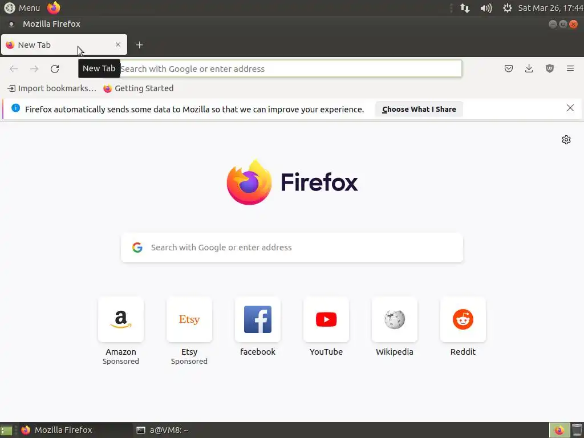Screen dimensions: 584x438
Task: Dismiss the data sharing notification bar
Action: 570,108
